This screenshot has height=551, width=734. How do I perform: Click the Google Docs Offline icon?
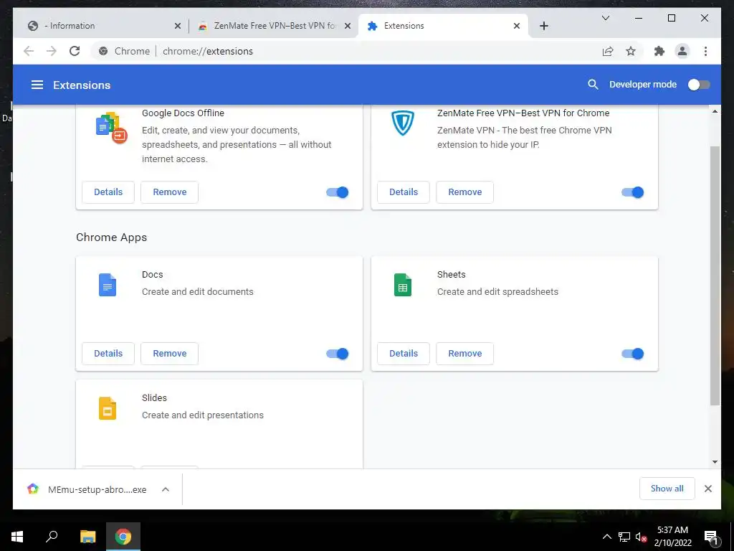point(111,128)
